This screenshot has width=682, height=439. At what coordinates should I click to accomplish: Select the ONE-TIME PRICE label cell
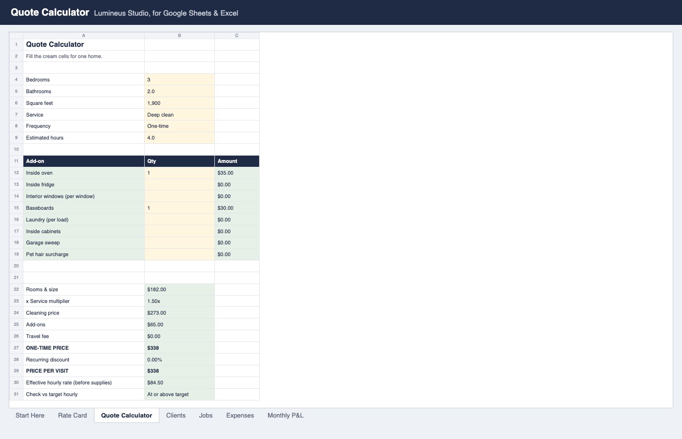pos(84,348)
